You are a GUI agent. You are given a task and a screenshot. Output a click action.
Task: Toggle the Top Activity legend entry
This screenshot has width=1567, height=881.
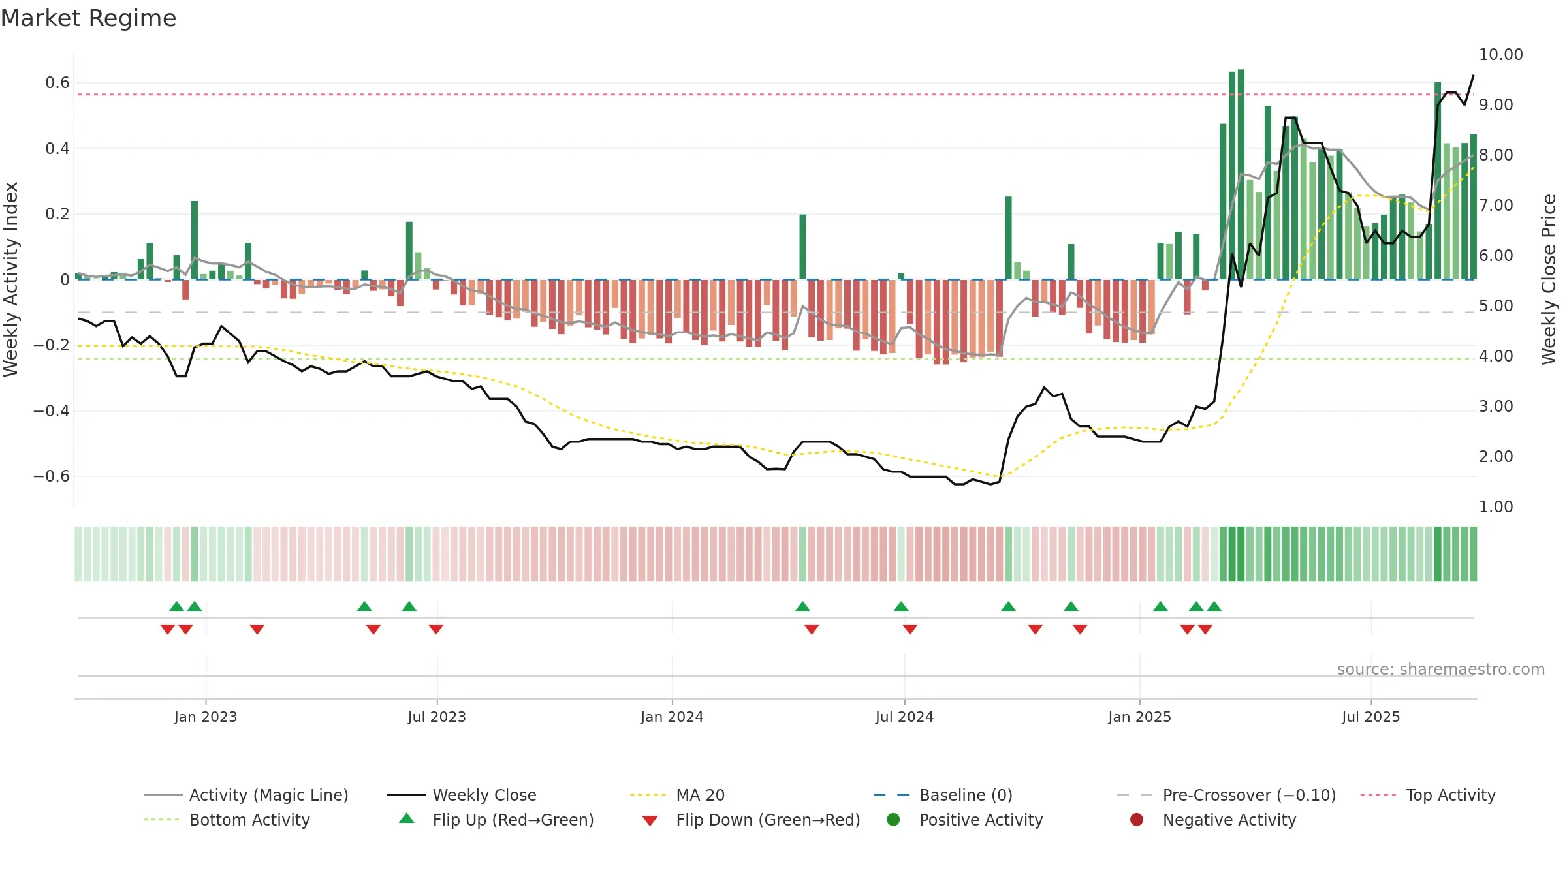(1428, 795)
